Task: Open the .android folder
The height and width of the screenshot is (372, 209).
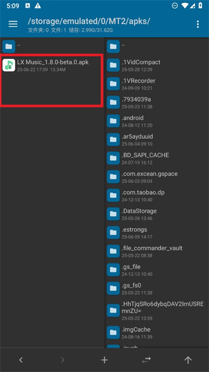Action: tap(157, 121)
